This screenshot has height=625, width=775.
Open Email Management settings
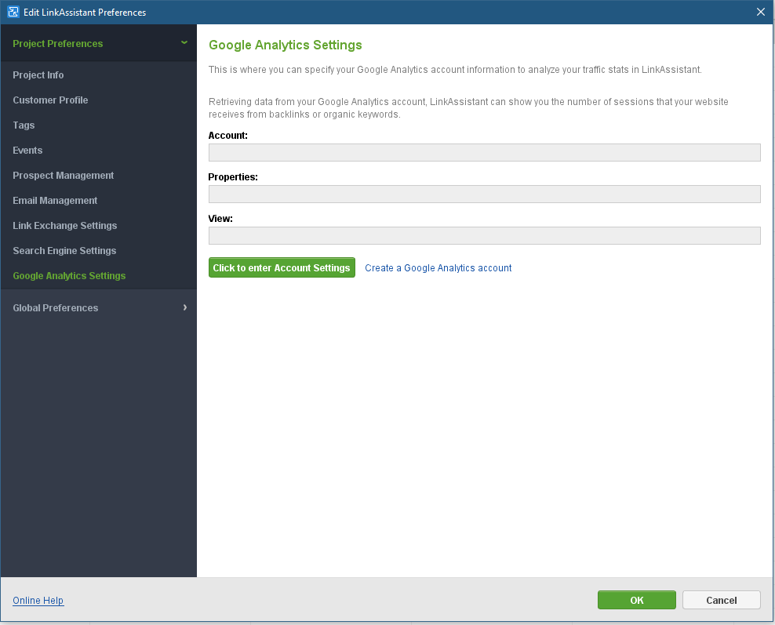tap(55, 201)
